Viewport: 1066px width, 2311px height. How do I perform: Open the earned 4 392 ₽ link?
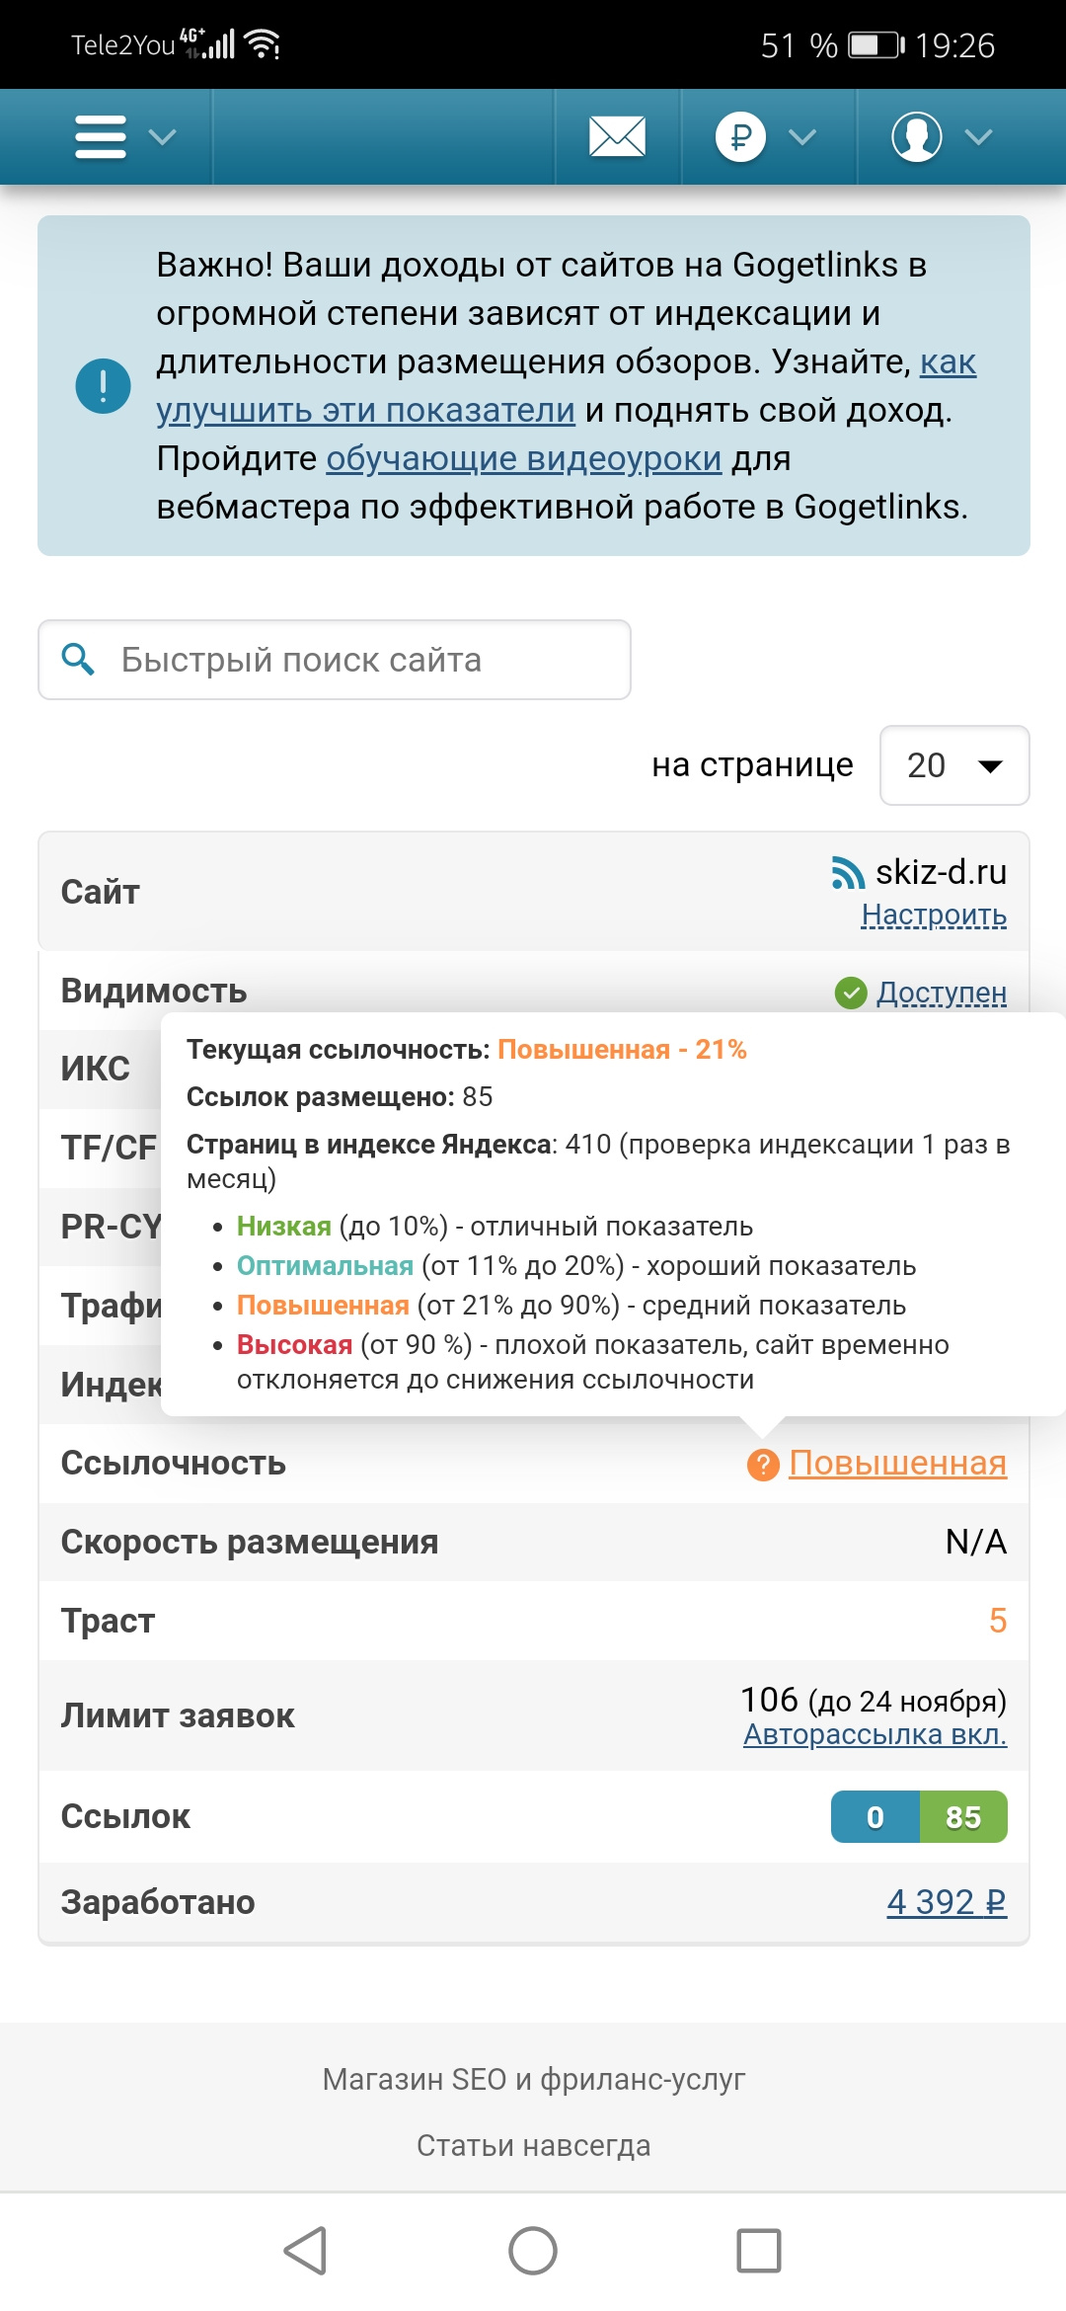(946, 1902)
